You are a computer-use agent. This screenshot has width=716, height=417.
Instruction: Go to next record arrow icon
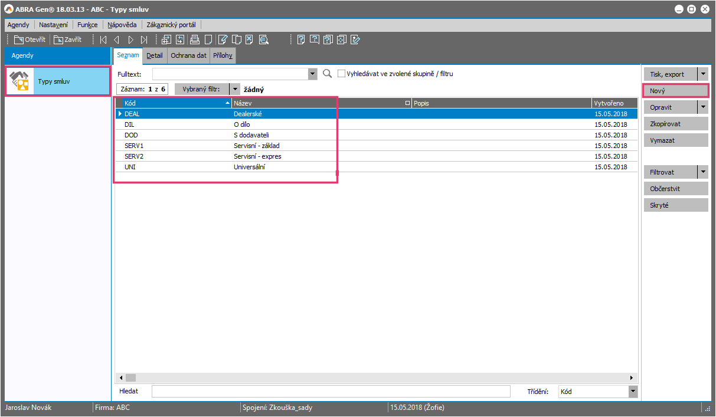pyautogui.click(x=130, y=40)
